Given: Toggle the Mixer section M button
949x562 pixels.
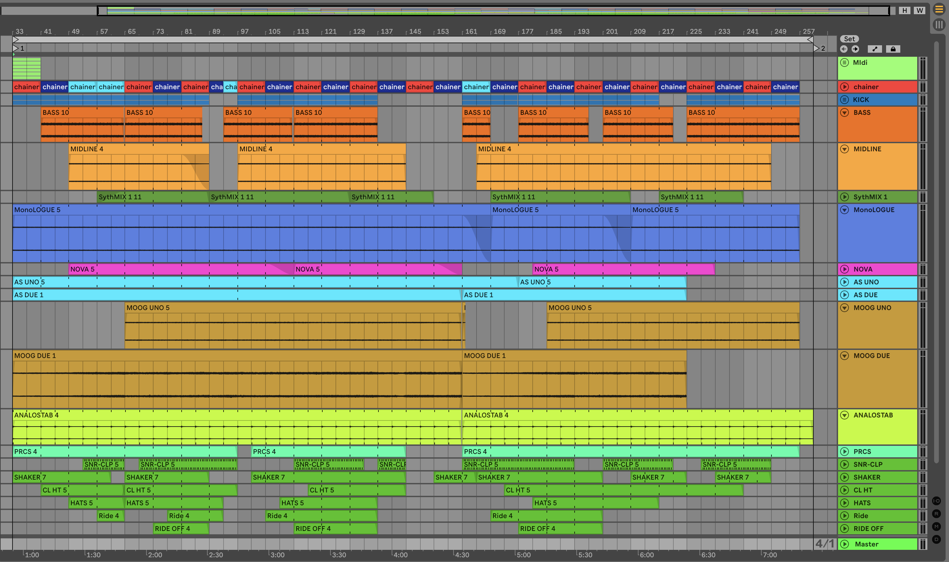Looking at the screenshot, I should tap(936, 527).
